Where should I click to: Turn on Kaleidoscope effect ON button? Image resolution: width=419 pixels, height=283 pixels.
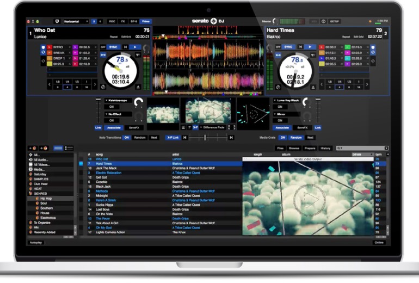[x=112, y=107]
